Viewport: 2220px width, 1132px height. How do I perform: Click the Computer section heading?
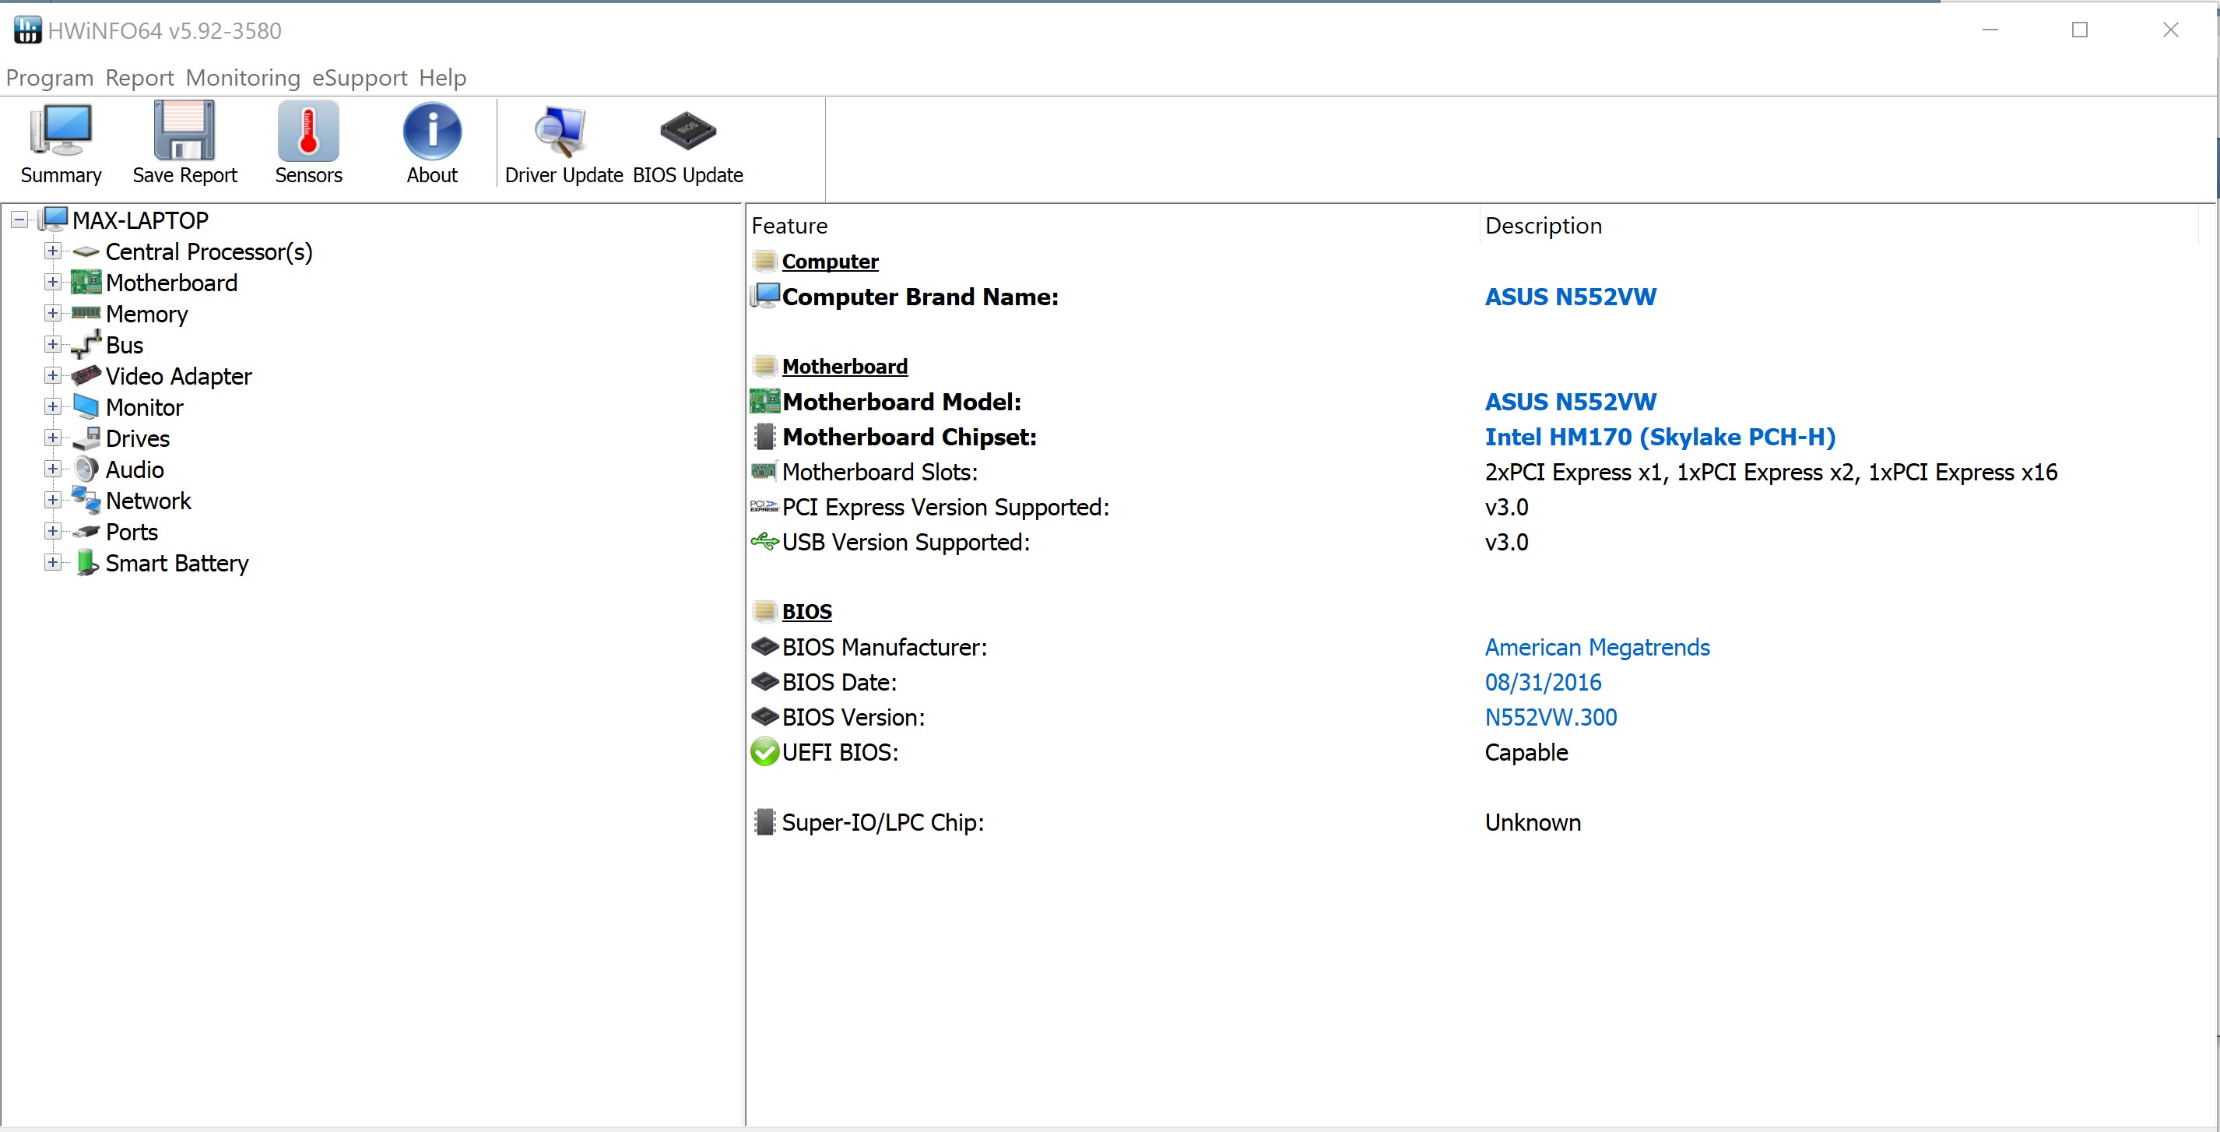[830, 262]
